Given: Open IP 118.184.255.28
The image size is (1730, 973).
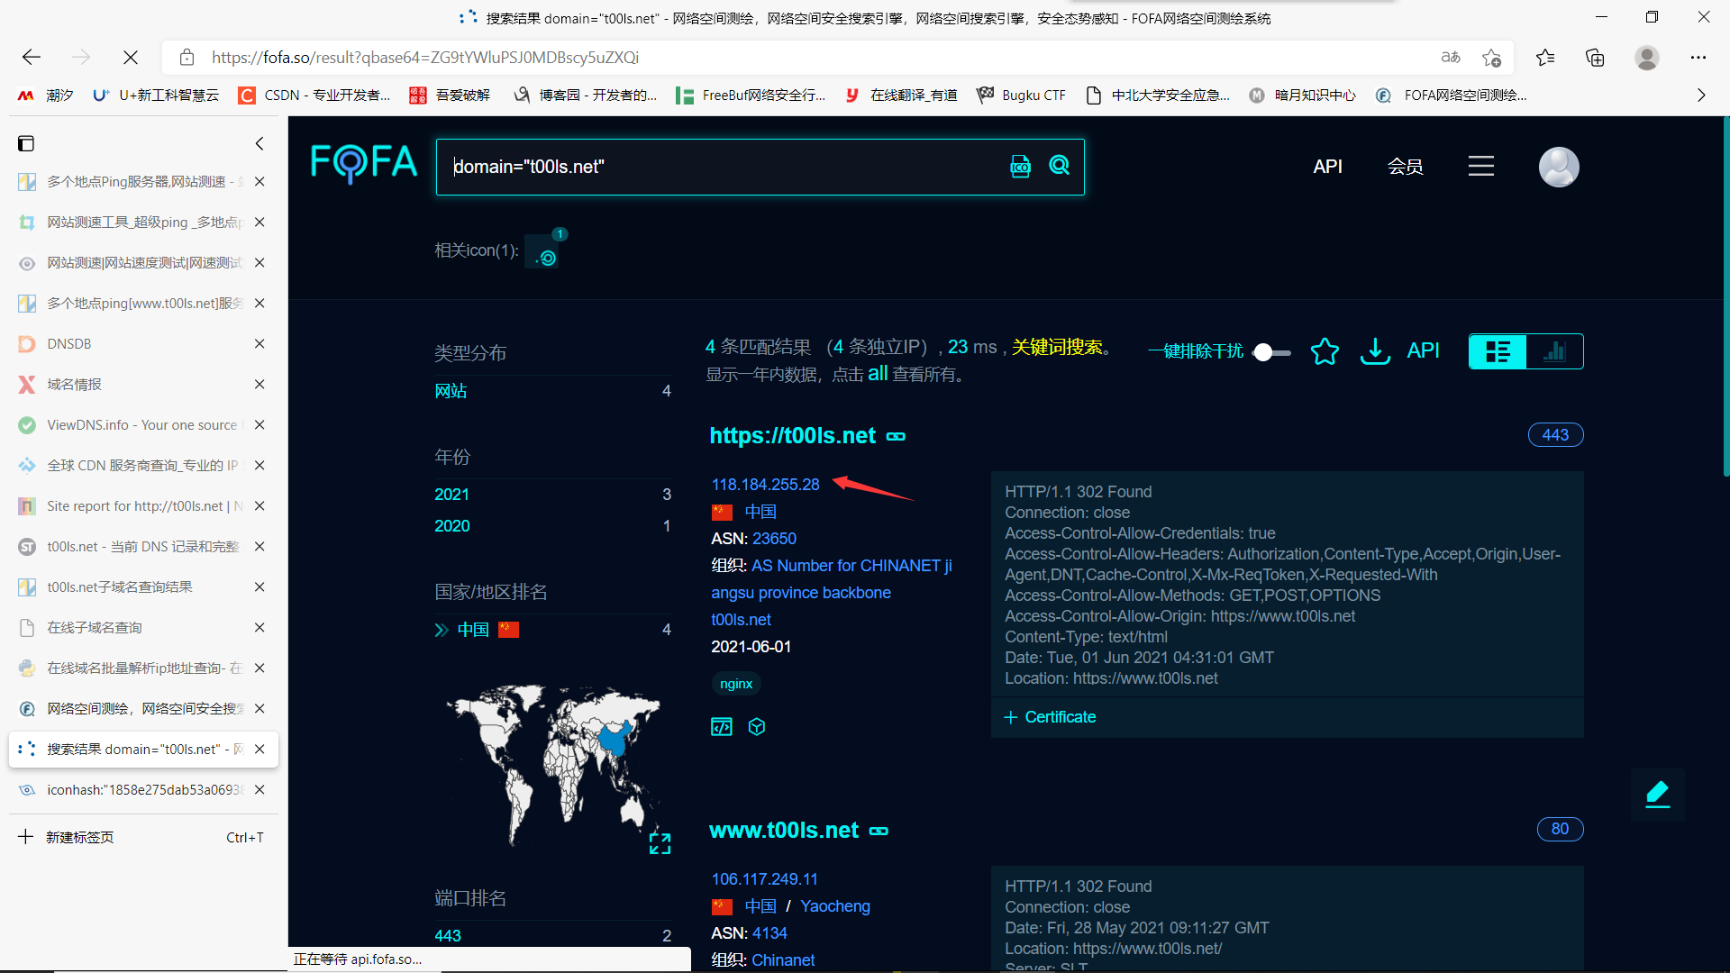Looking at the screenshot, I should pyautogui.click(x=765, y=485).
